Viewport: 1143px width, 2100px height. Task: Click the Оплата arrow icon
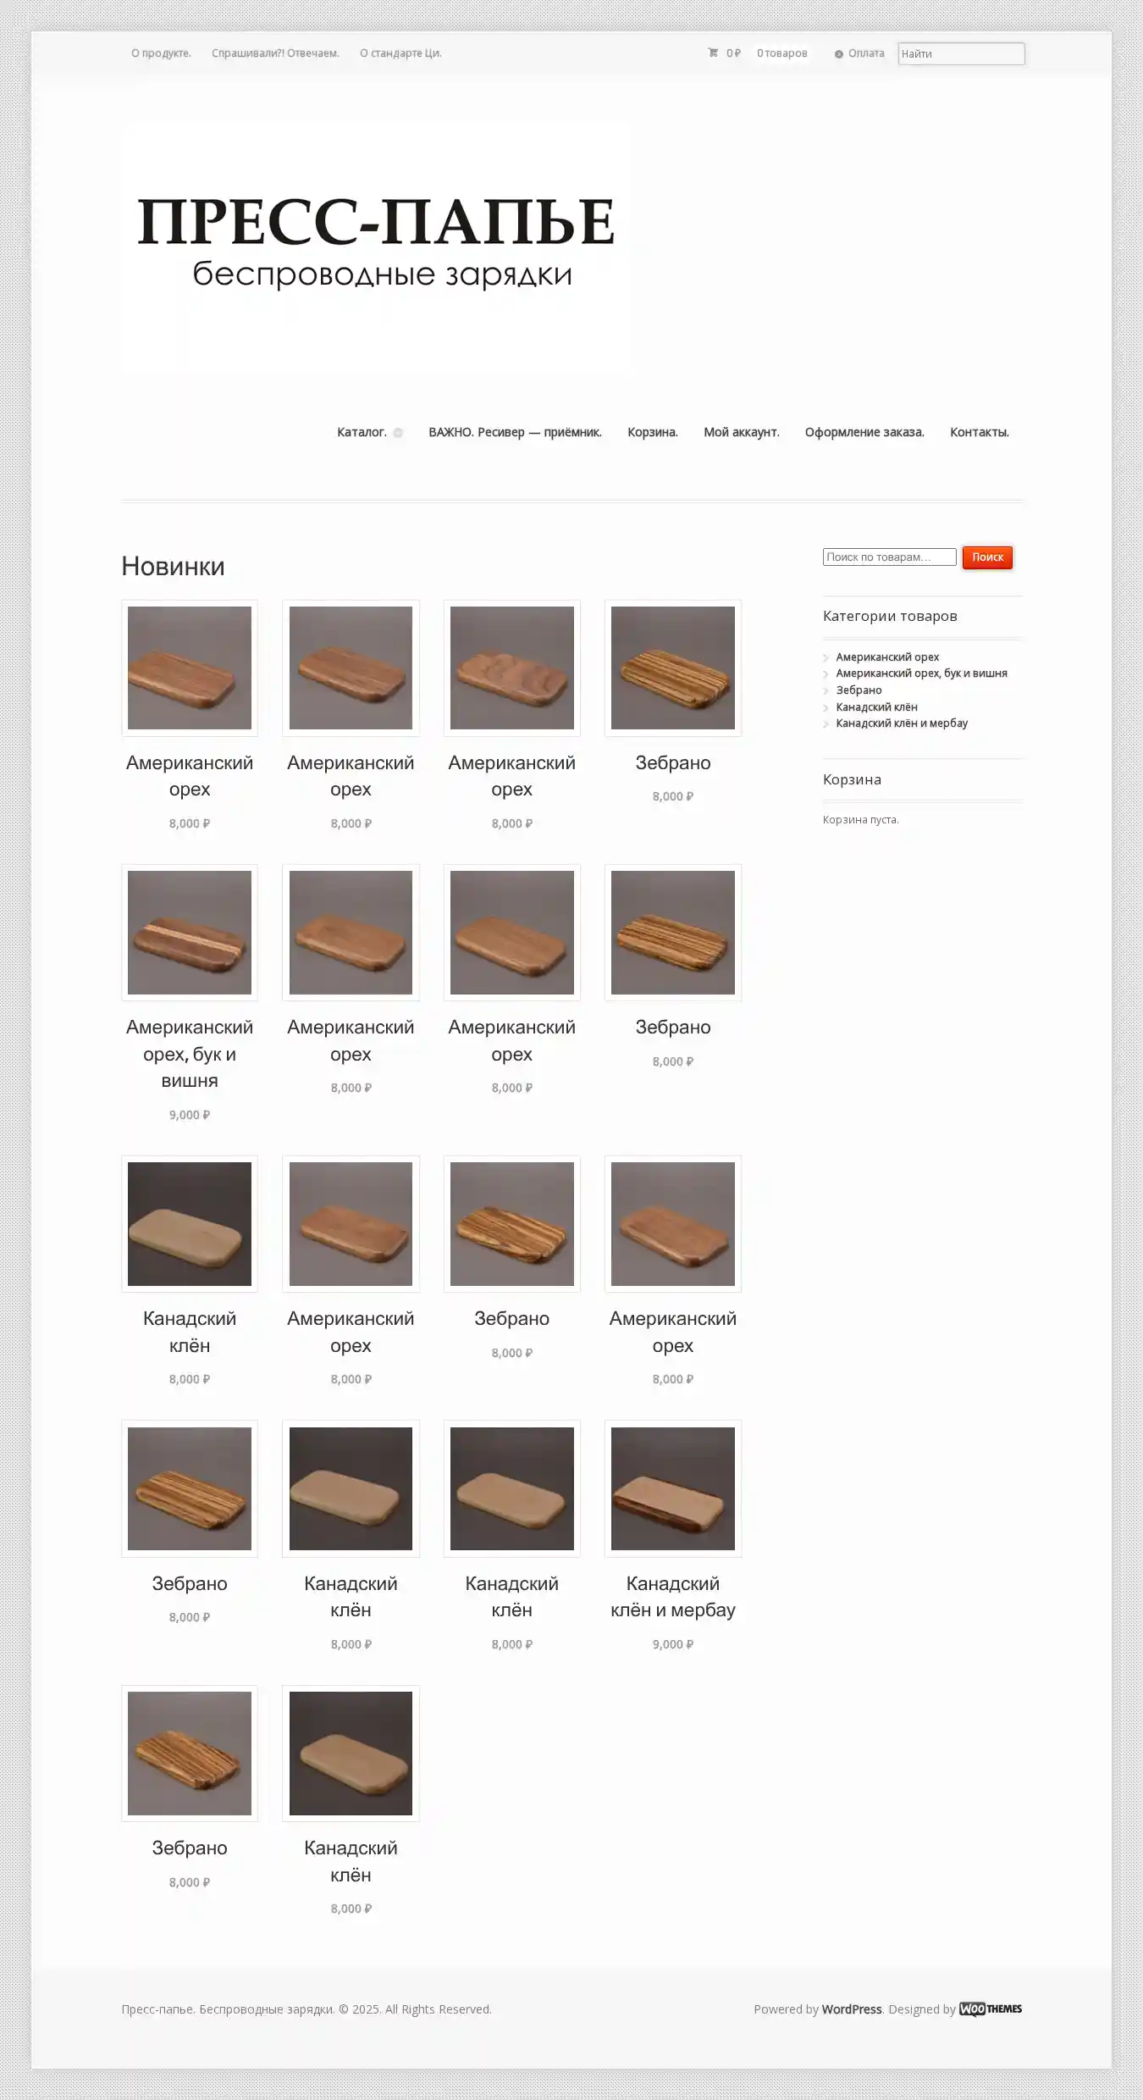point(838,54)
